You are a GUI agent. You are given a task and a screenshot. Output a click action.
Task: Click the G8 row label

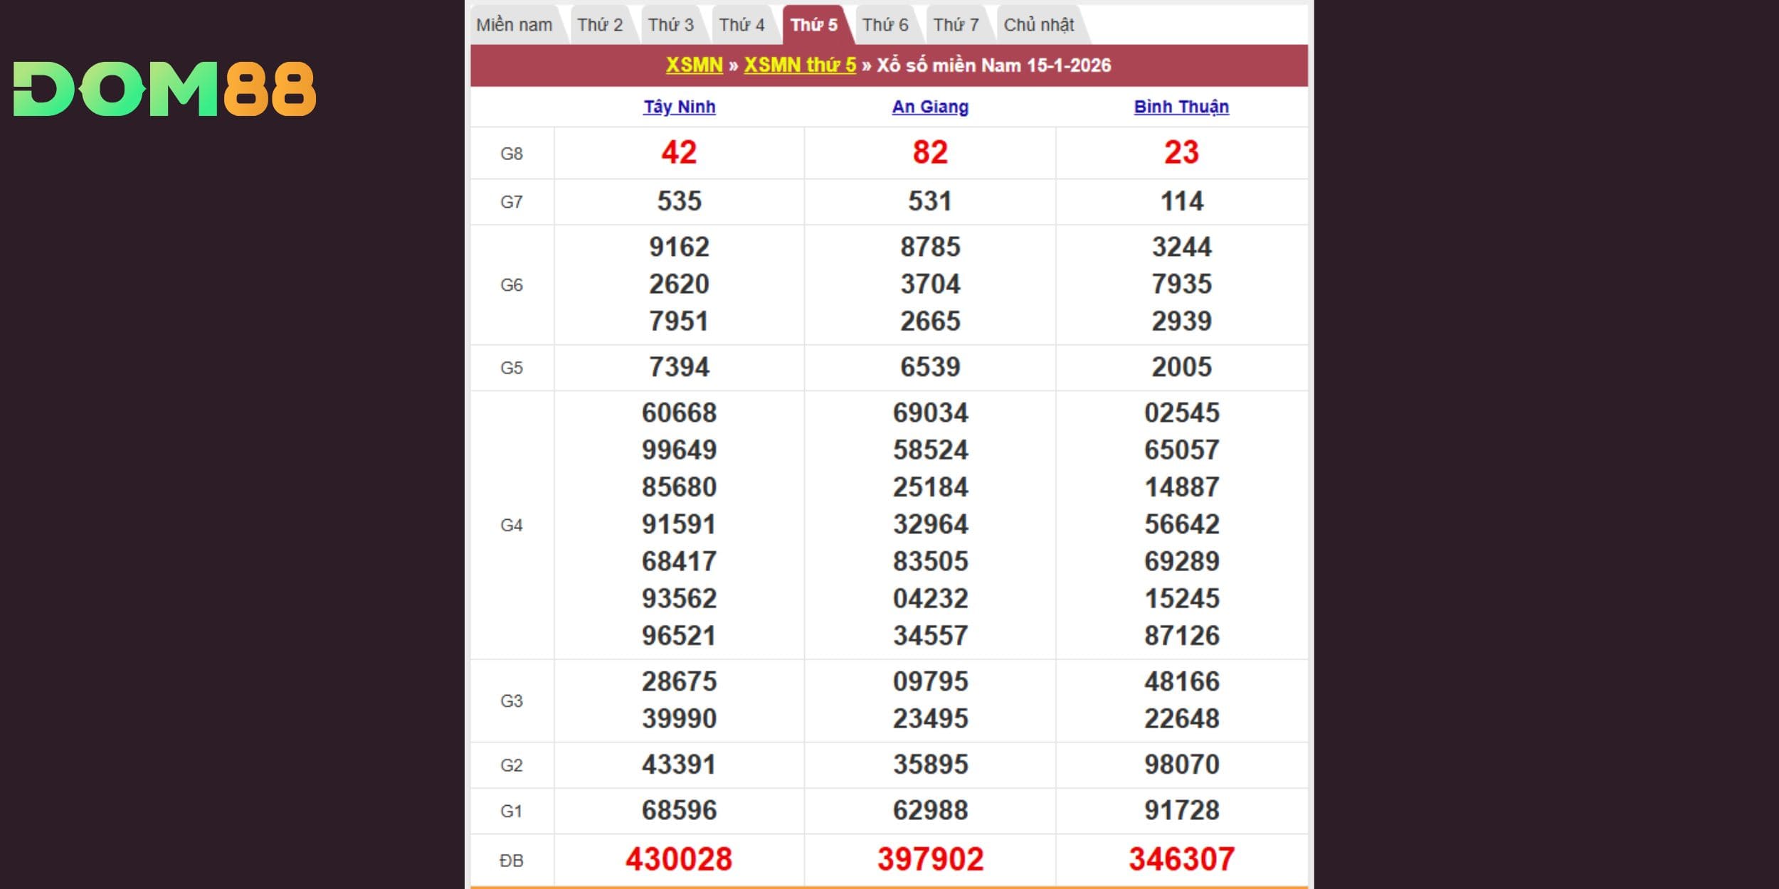[512, 154]
